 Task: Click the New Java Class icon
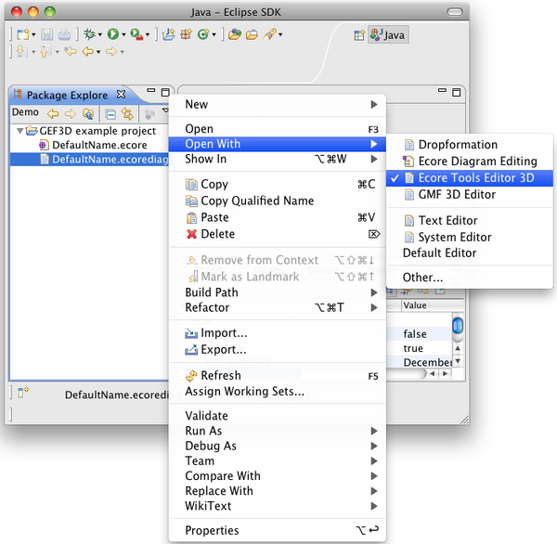tap(203, 34)
